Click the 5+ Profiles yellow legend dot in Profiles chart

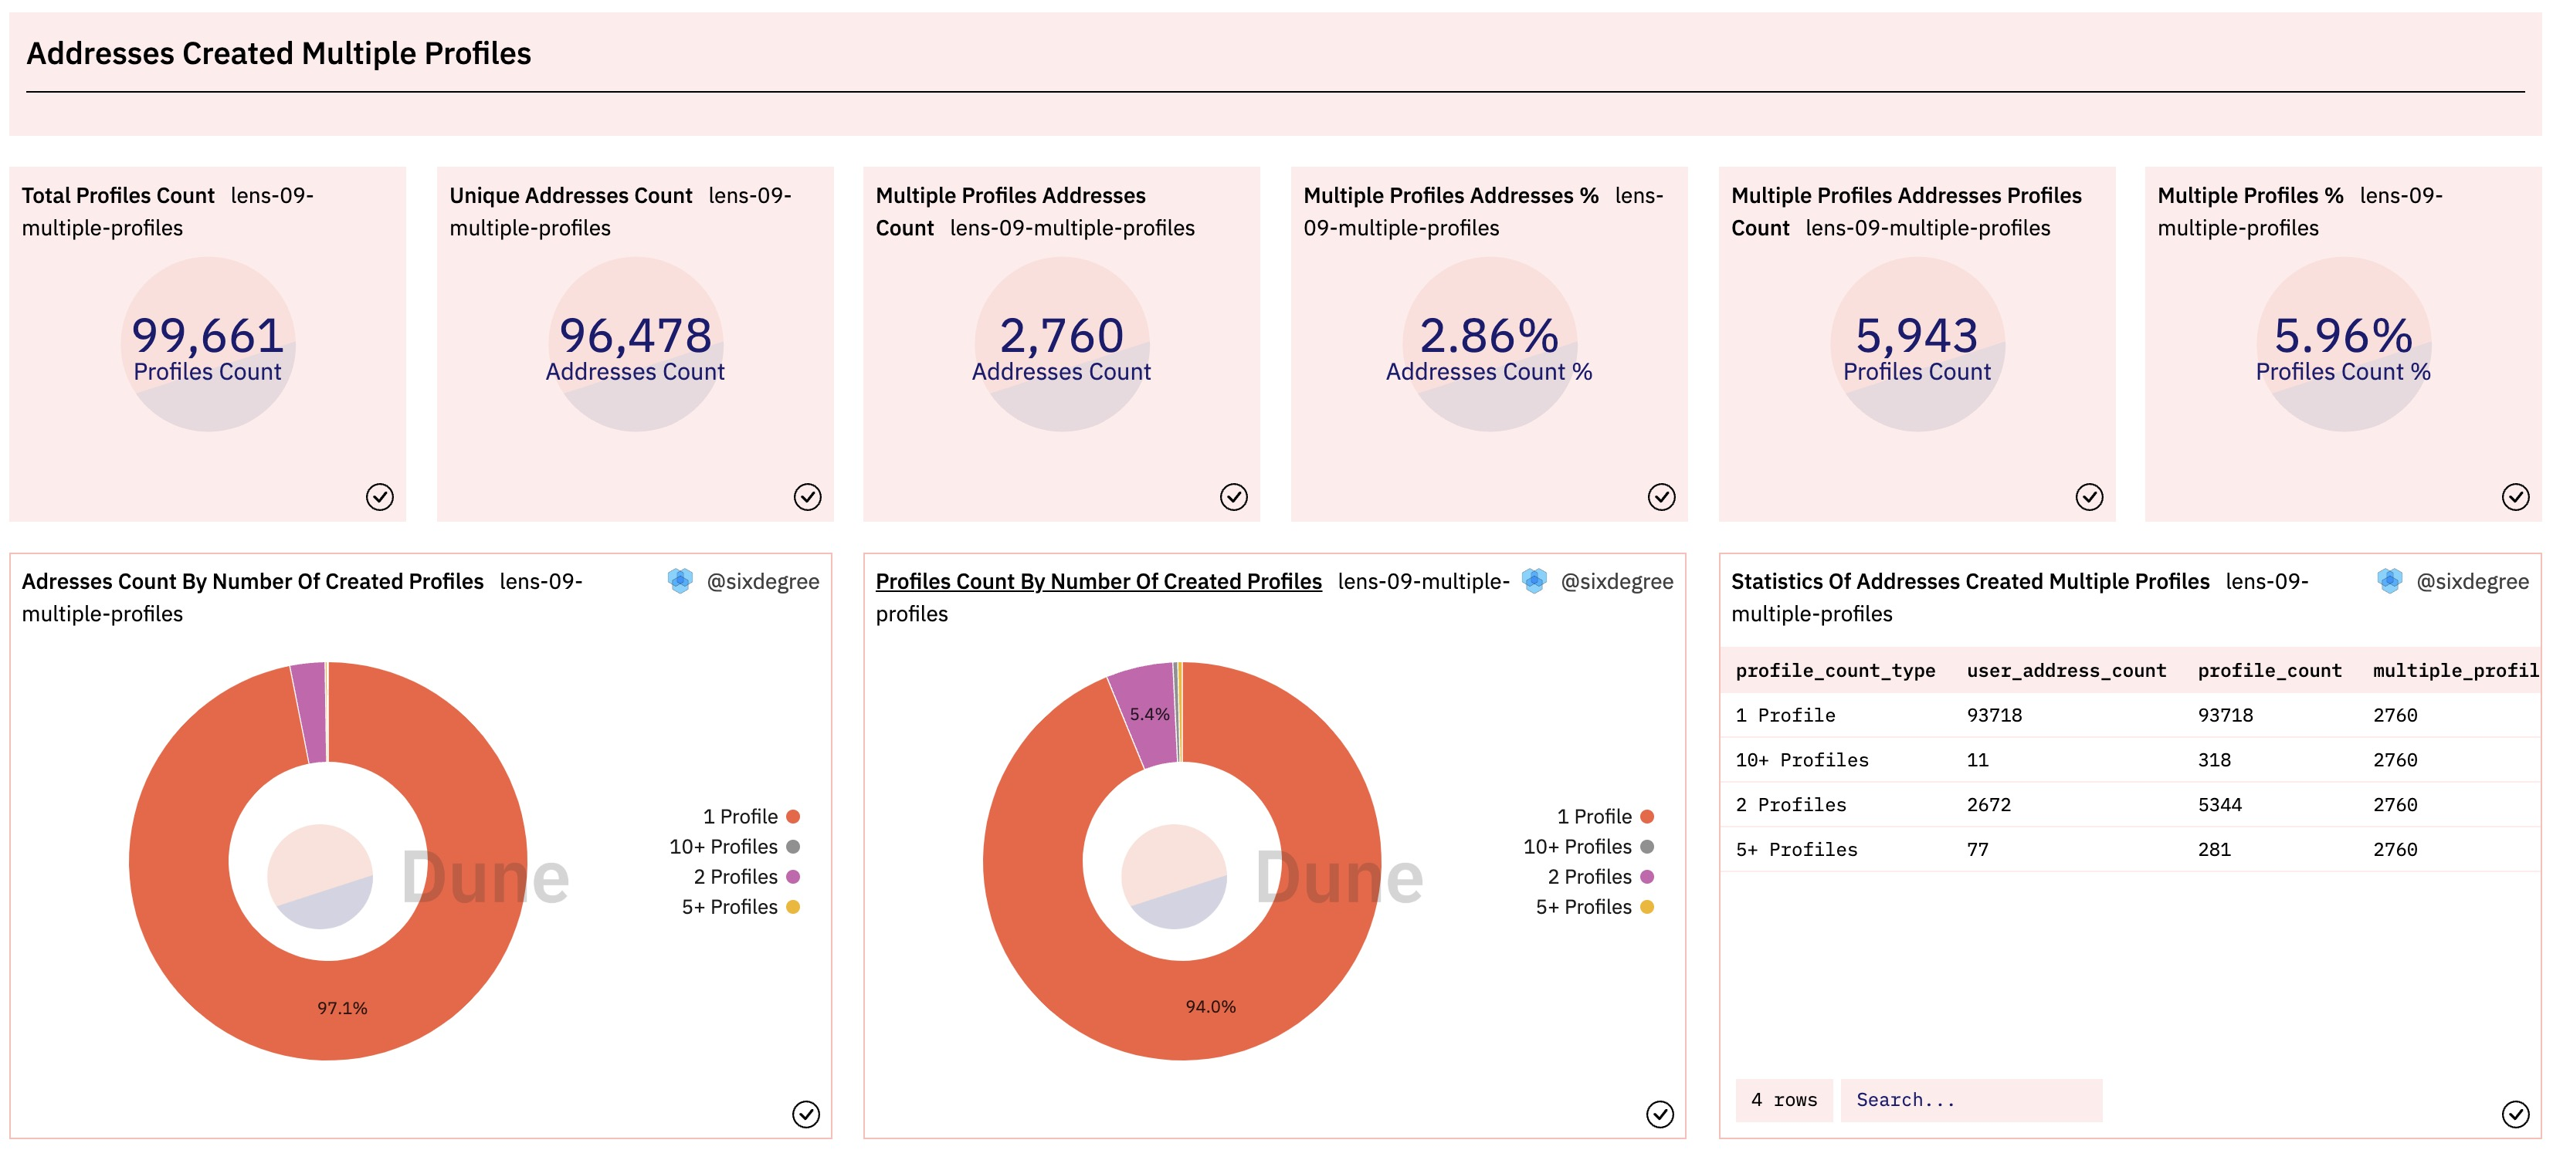point(1647,908)
